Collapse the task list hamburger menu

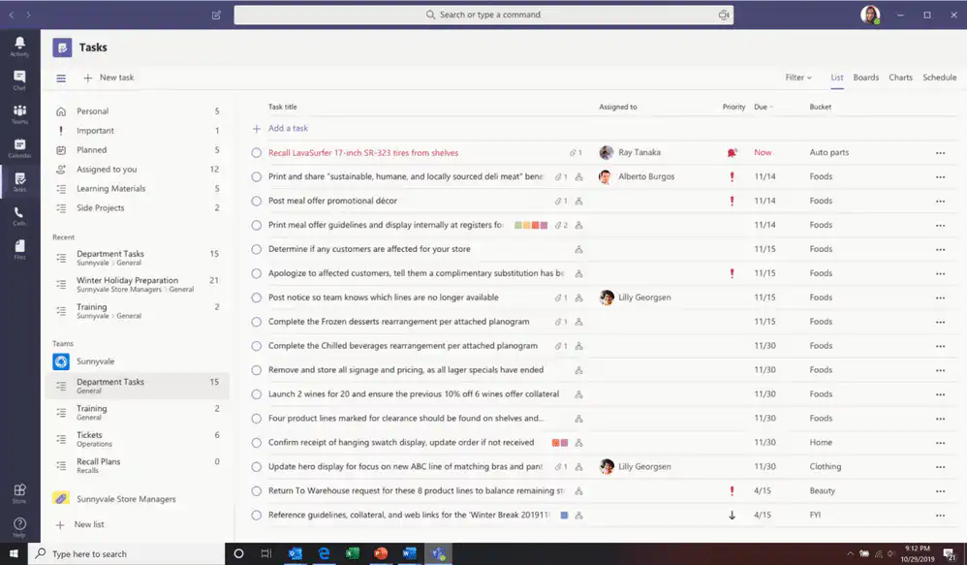coord(61,78)
